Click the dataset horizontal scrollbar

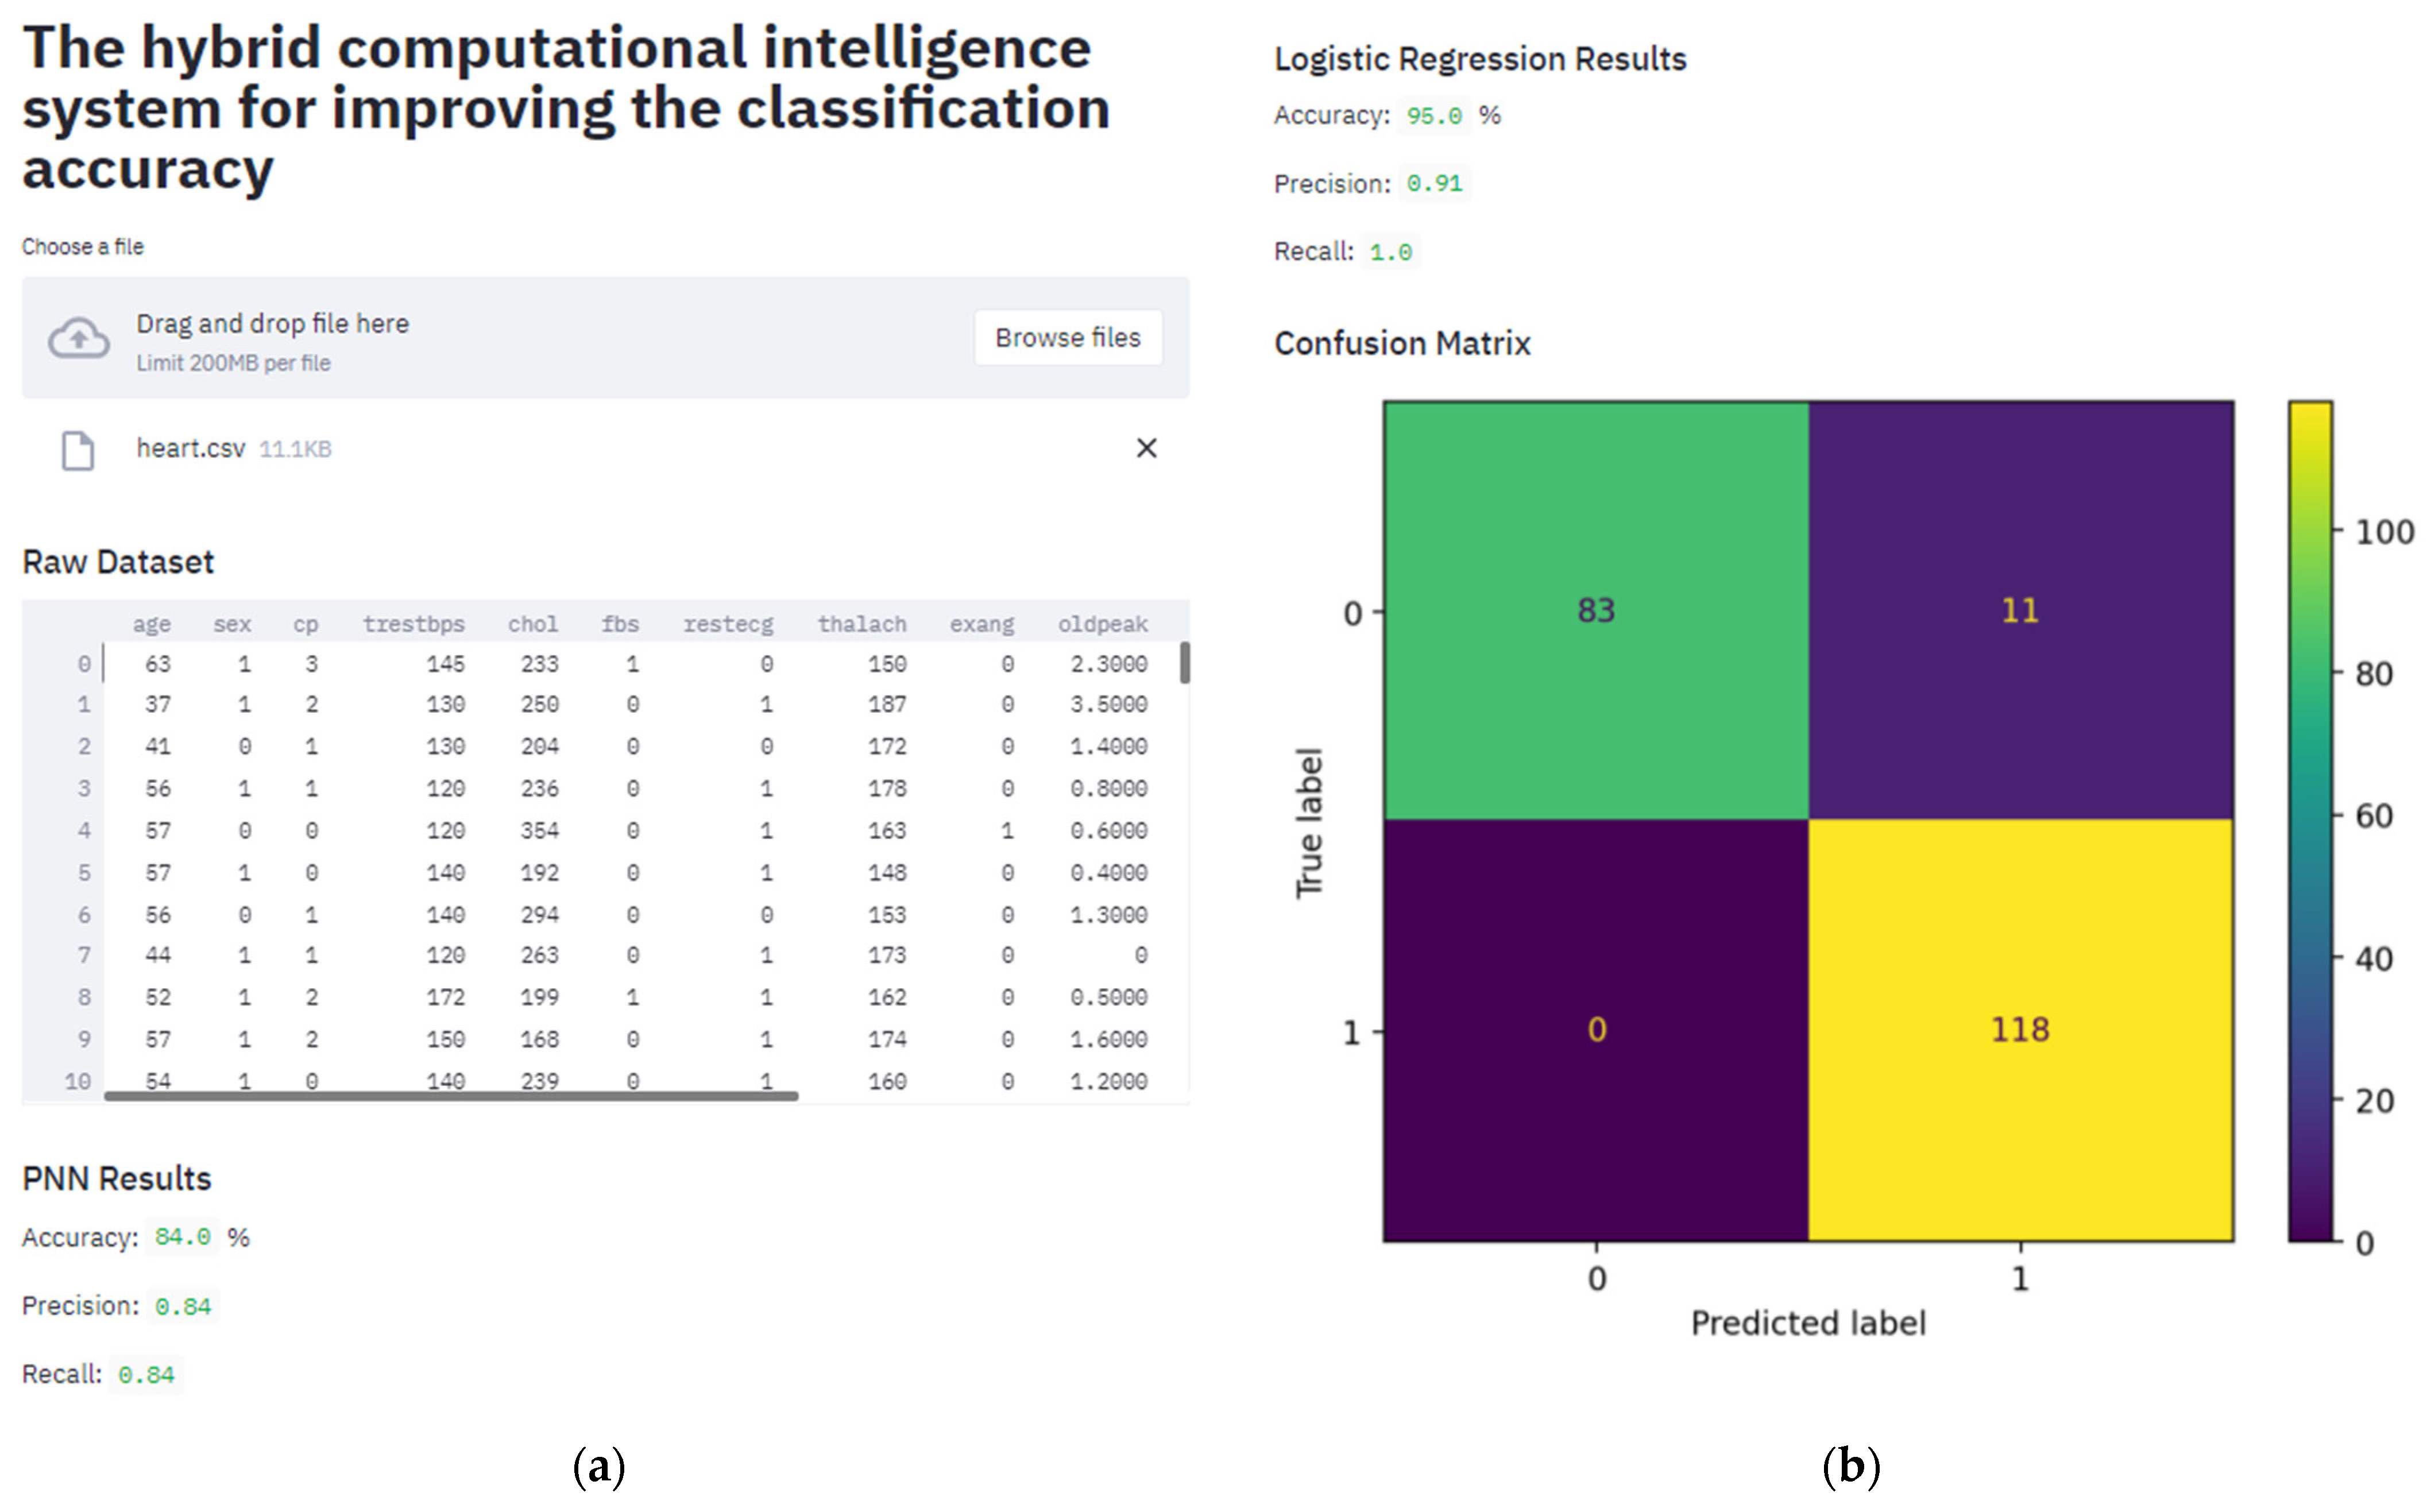pyautogui.click(x=450, y=1096)
